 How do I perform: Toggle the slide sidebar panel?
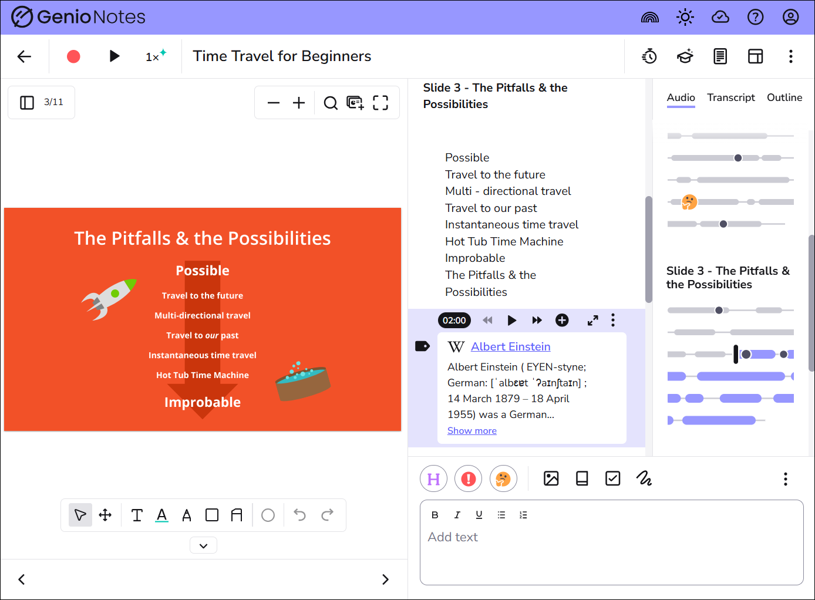(27, 103)
